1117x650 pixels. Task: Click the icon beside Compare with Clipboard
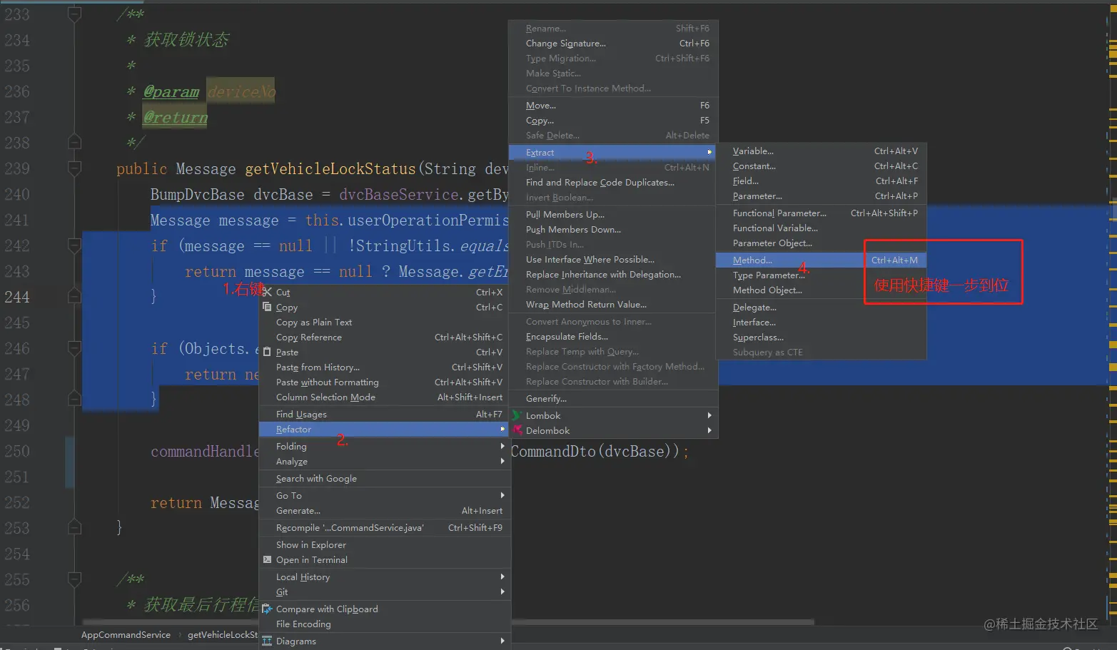267,609
